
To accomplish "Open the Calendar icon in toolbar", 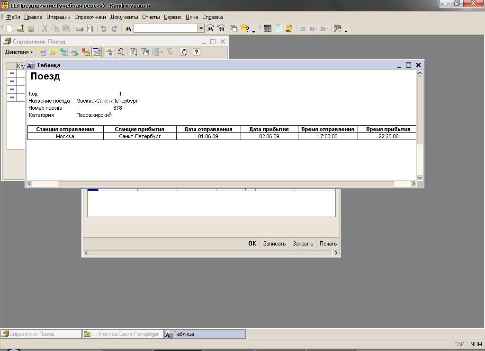I will click(278, 29).
